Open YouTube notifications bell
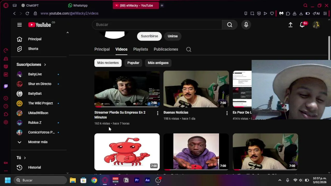This screenshot has width=331, height=186. 302,25
